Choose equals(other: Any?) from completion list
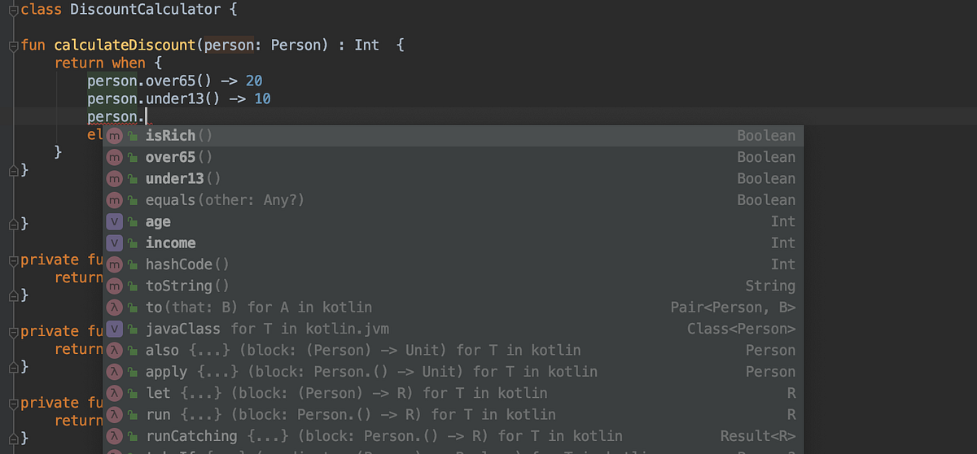977x454 pixels. (453, 199)
